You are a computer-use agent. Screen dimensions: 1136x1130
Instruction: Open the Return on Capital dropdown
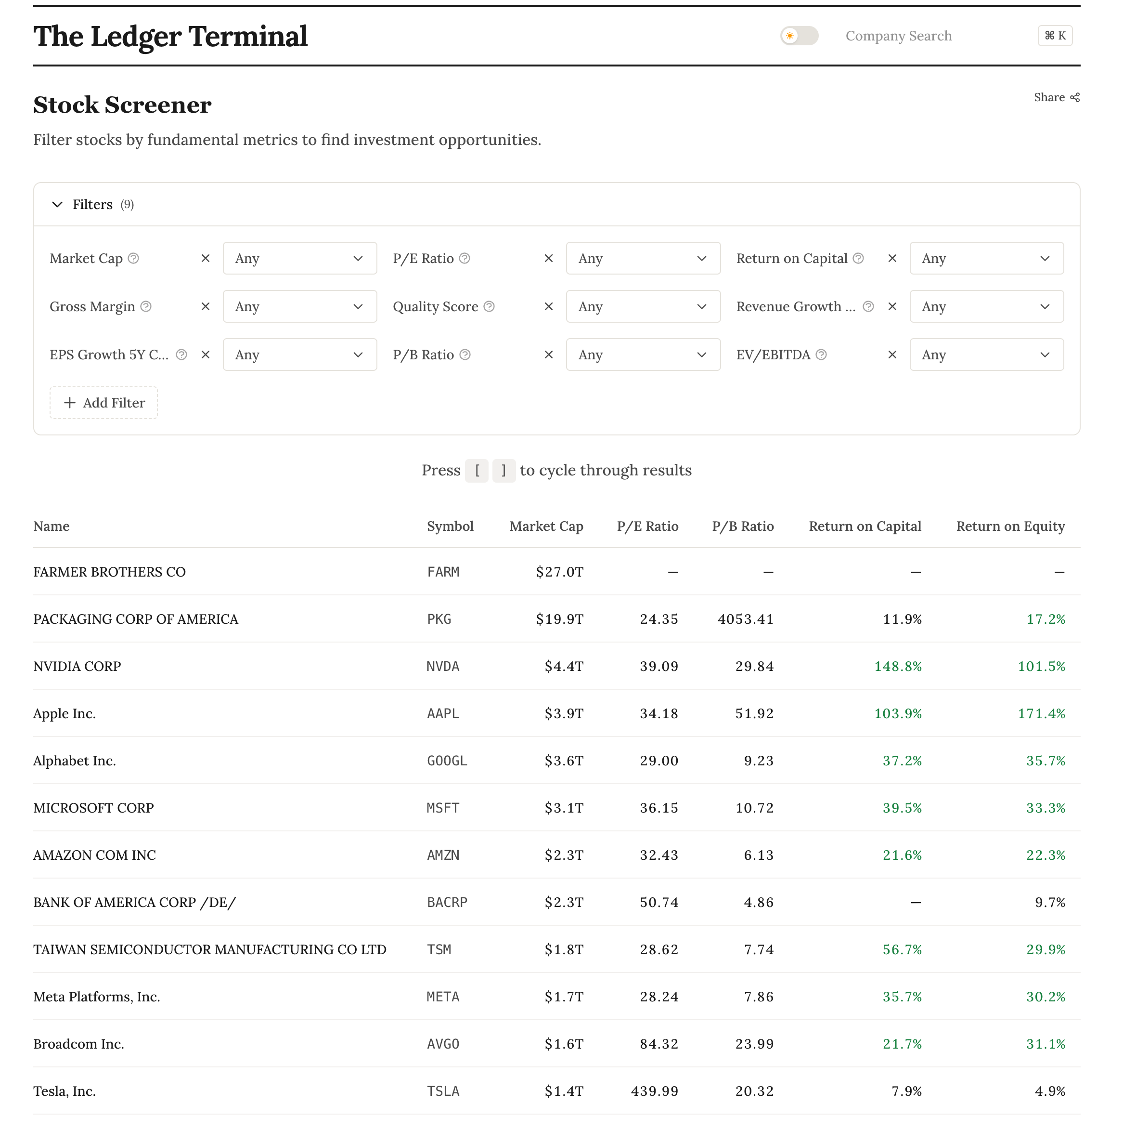987,258
